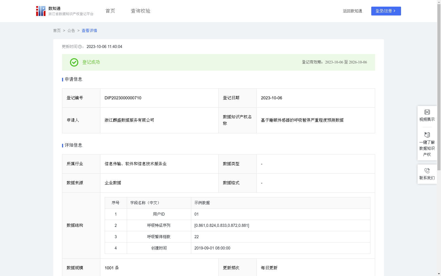Click the 呼吸特征序列 field name

pyautogui.click(x=159, y=225)
